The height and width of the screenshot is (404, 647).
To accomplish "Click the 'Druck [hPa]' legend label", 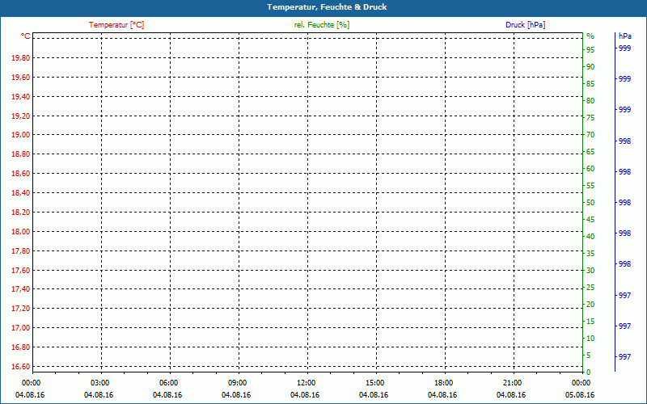I will [526, 25].
